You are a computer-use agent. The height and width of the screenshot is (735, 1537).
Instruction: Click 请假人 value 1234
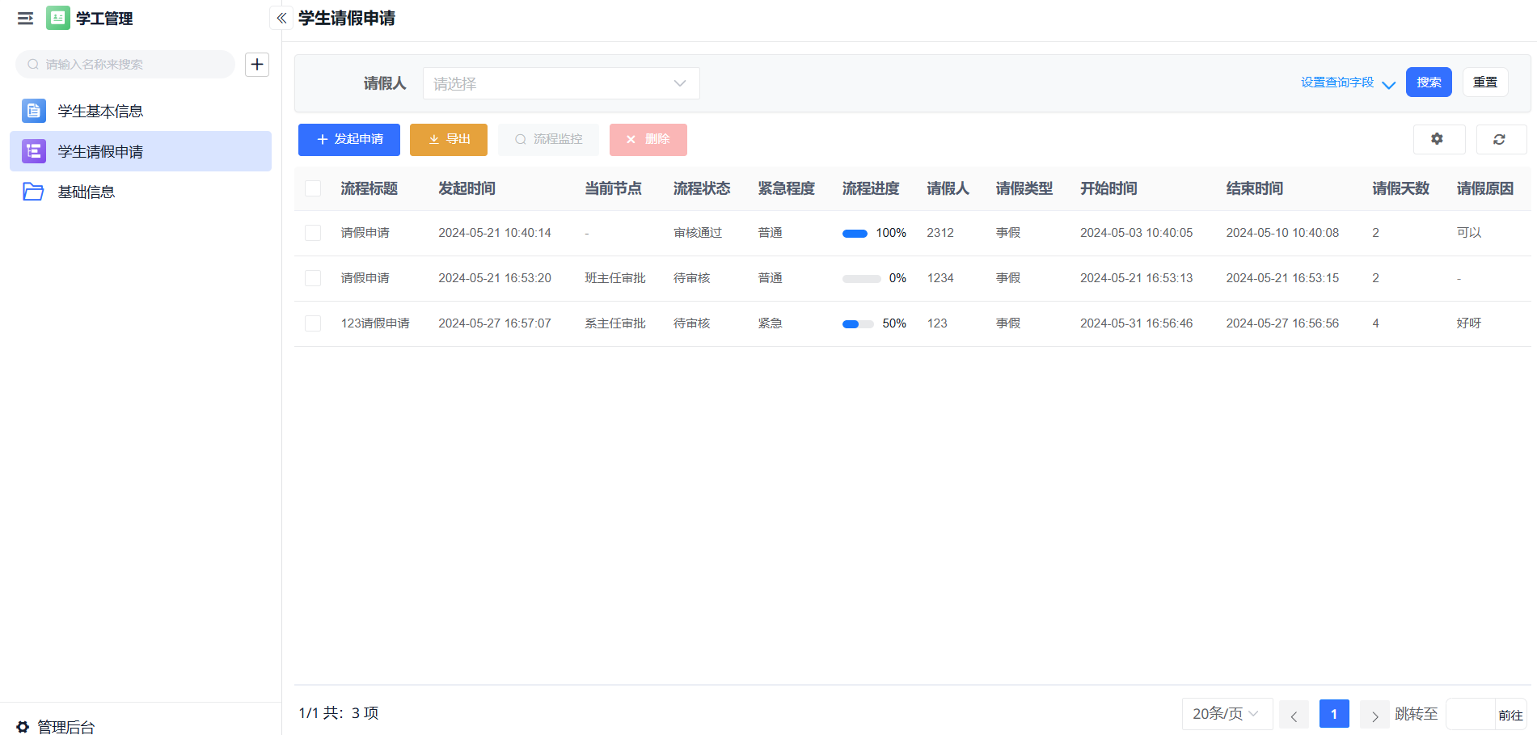[x=940, y=278]
